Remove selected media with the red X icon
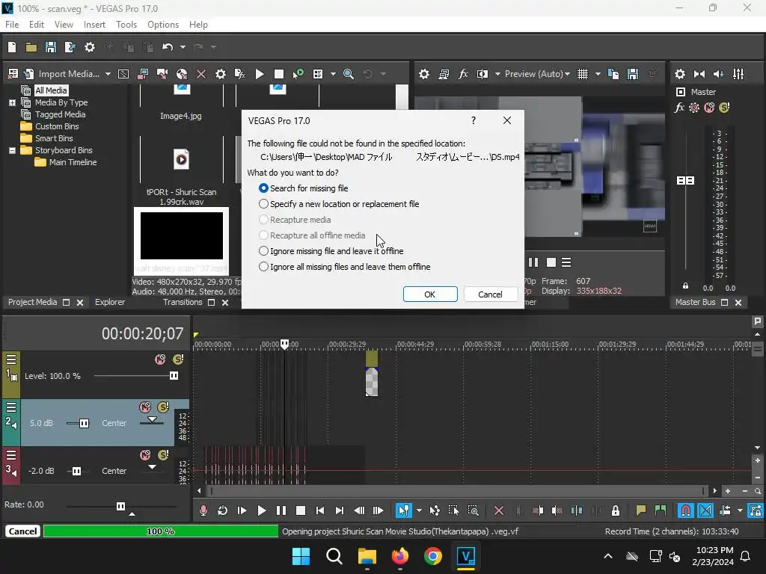This screenshot has width=766, height=574. (201, 74)
